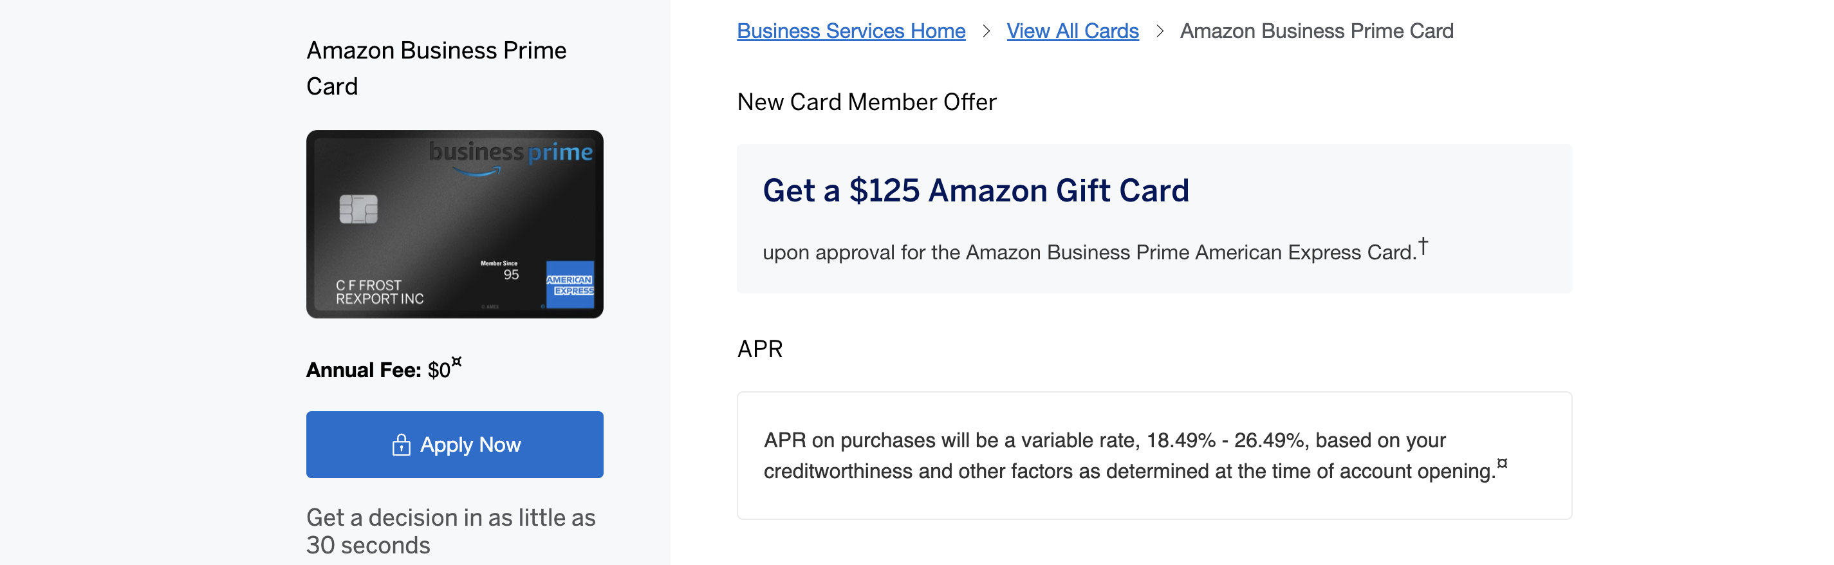Click the card chip icon
The width and height of the screenshot is (1834, 565).
358,209
